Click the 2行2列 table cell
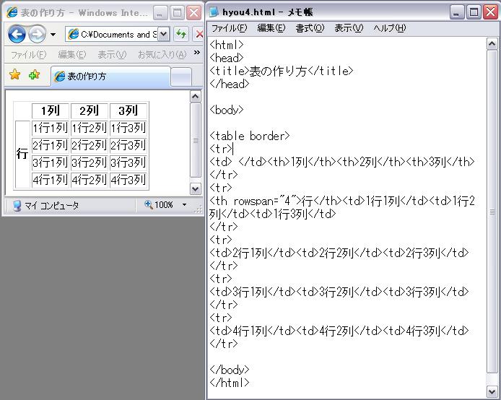Screen dimensions: 501x400 [89, 146]
